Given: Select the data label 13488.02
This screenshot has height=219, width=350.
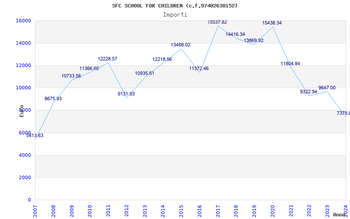Looking at the screenshot, I should click(181, 45).
